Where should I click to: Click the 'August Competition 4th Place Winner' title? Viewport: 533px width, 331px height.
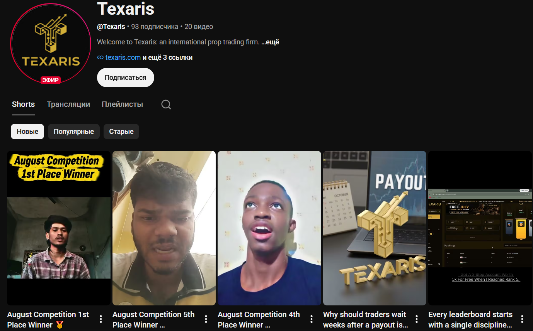[x=259, y=320]
